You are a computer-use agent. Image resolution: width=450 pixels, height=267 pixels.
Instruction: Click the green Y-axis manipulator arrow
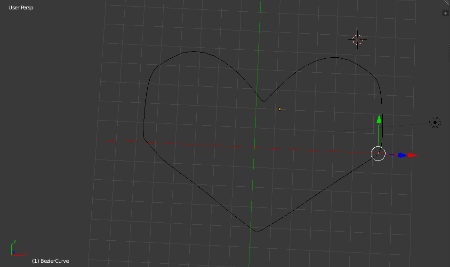[379, 119]
